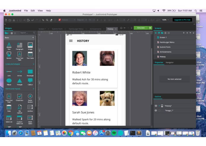Pick the Triangle shape widget

click(20, 82)
